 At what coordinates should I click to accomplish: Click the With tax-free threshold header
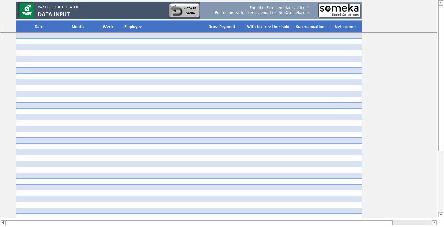pos(268,27)
